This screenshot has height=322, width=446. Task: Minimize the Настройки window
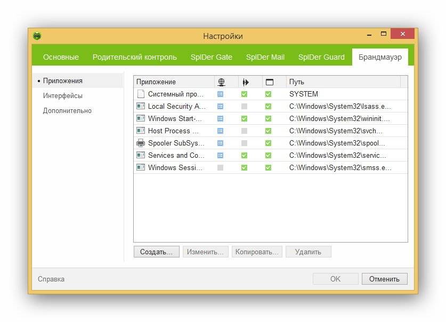coord(369,34)
